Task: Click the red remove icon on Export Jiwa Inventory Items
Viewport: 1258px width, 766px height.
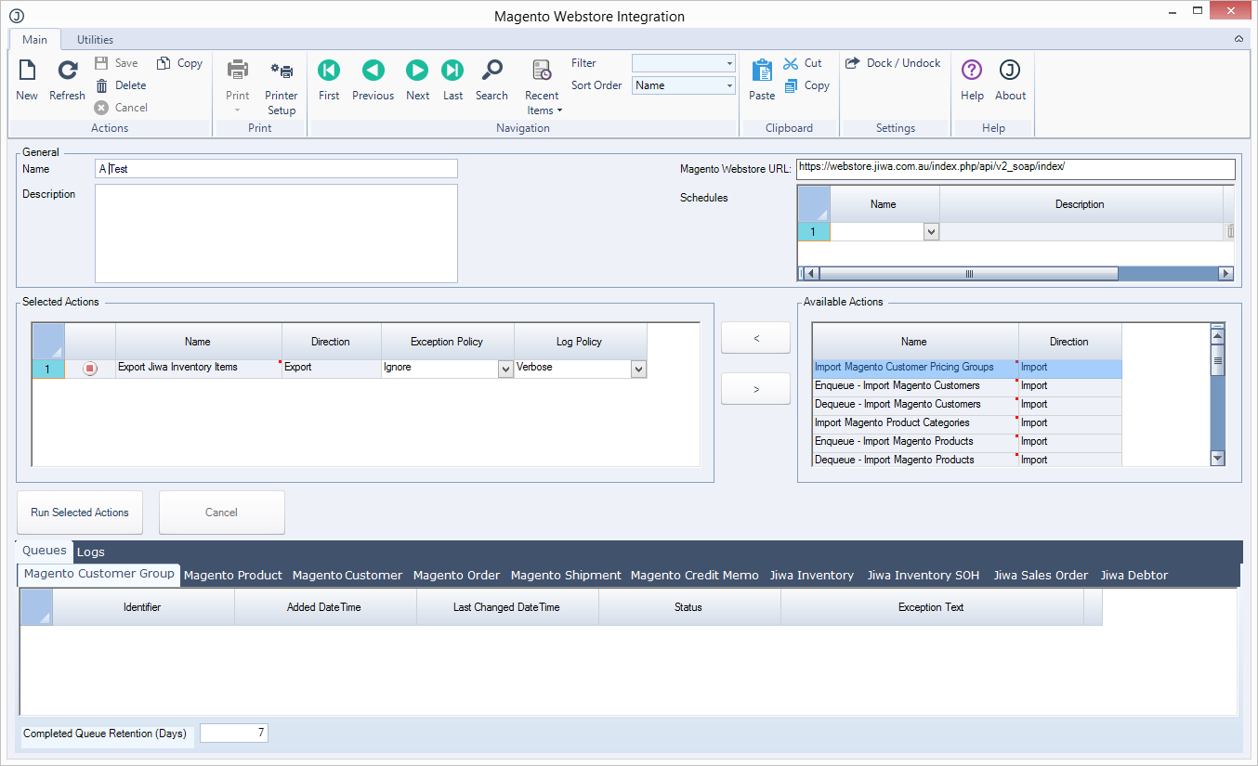Action: pos(90,369)
